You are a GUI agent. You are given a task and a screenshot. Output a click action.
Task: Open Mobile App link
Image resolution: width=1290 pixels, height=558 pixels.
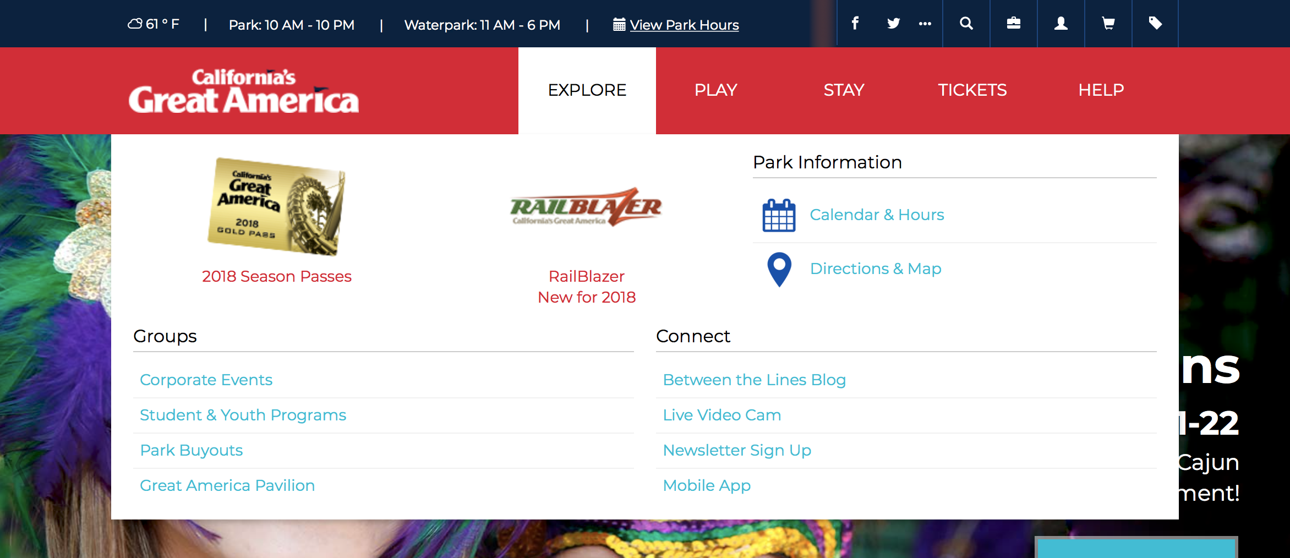(707, 485)
